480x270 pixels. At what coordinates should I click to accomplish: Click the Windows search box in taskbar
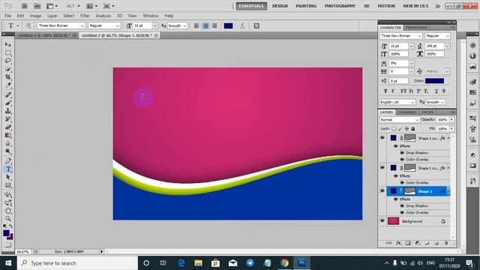point(77,263)
